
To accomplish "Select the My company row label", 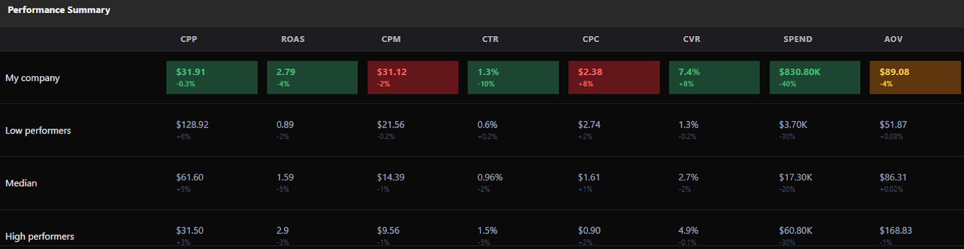I will tap(33, 78).
